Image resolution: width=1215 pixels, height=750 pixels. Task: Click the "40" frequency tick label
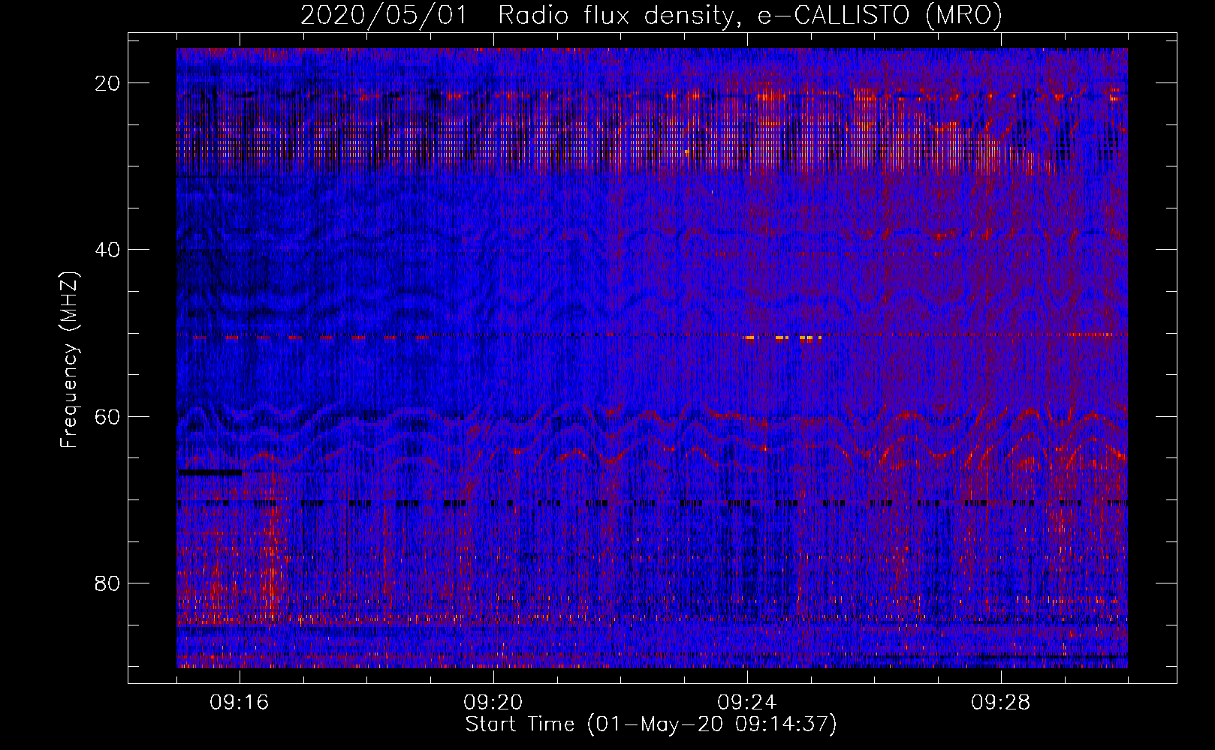(x=108, y=250)
